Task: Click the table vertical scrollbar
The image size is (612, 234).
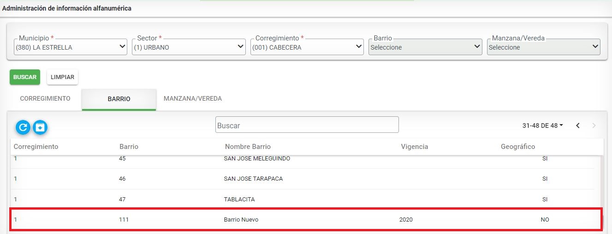Action: click(x=601, y=193)
